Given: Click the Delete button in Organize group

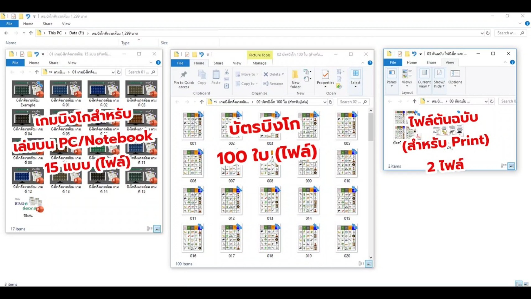Looking at the screenshot, I should tap(274, 74).
